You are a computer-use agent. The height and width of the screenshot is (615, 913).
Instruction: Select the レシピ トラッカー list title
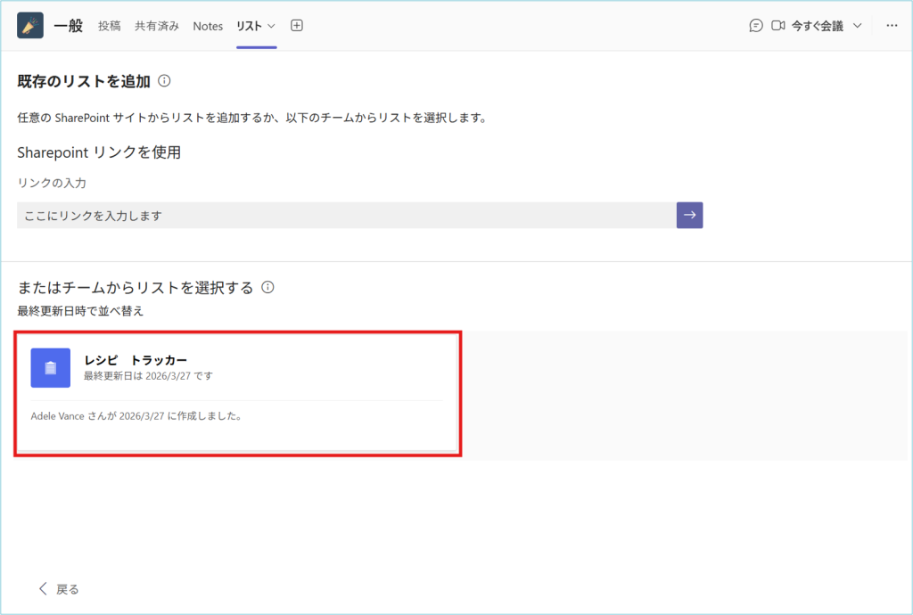click(136, 360)
